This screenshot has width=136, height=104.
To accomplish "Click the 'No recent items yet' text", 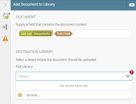I will pos(74,86).
